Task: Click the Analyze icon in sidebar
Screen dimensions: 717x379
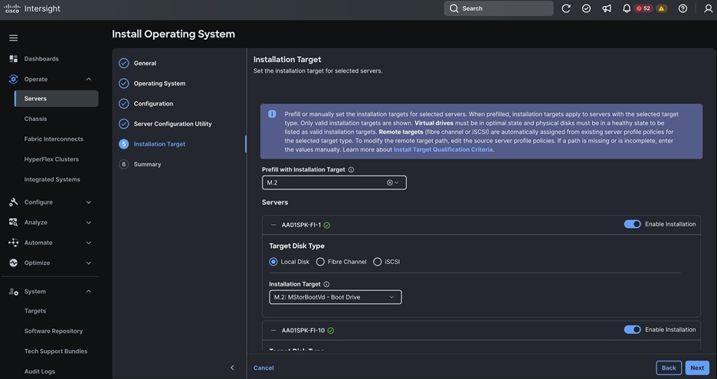Action: (13, 222)
